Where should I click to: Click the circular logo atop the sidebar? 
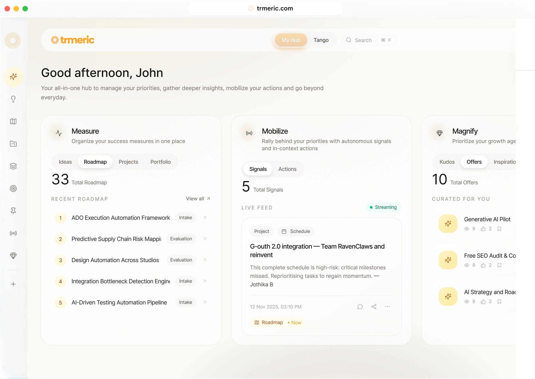(x=13, y=41)
